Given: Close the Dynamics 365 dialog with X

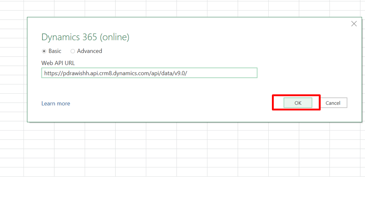Looking at the screenshot, I should [354, 24].
